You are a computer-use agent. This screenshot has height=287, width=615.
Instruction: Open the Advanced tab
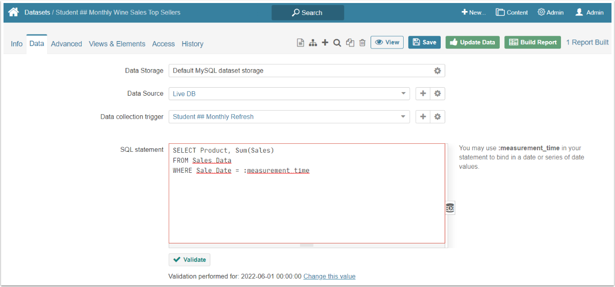[x=67, y=44]
